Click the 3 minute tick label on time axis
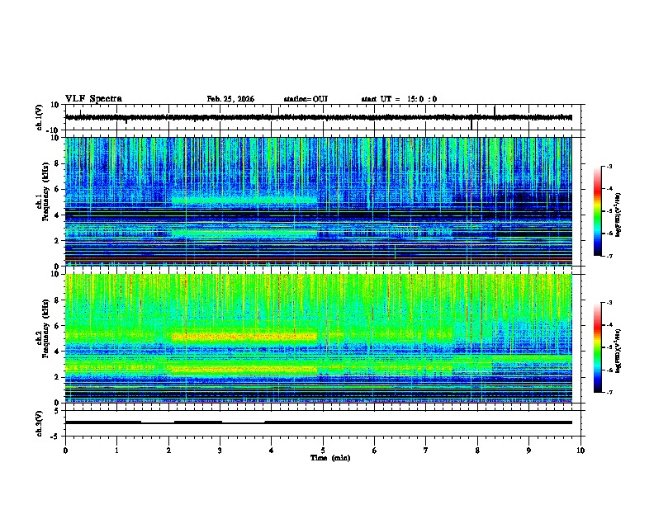This screenshot has width=654, height=505. tap(220, 451)
